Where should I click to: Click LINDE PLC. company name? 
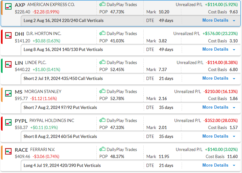click(36, 62)
